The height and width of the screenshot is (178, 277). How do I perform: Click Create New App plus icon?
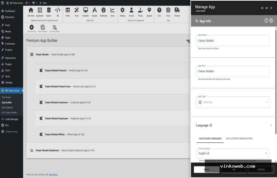click(31, 27)
